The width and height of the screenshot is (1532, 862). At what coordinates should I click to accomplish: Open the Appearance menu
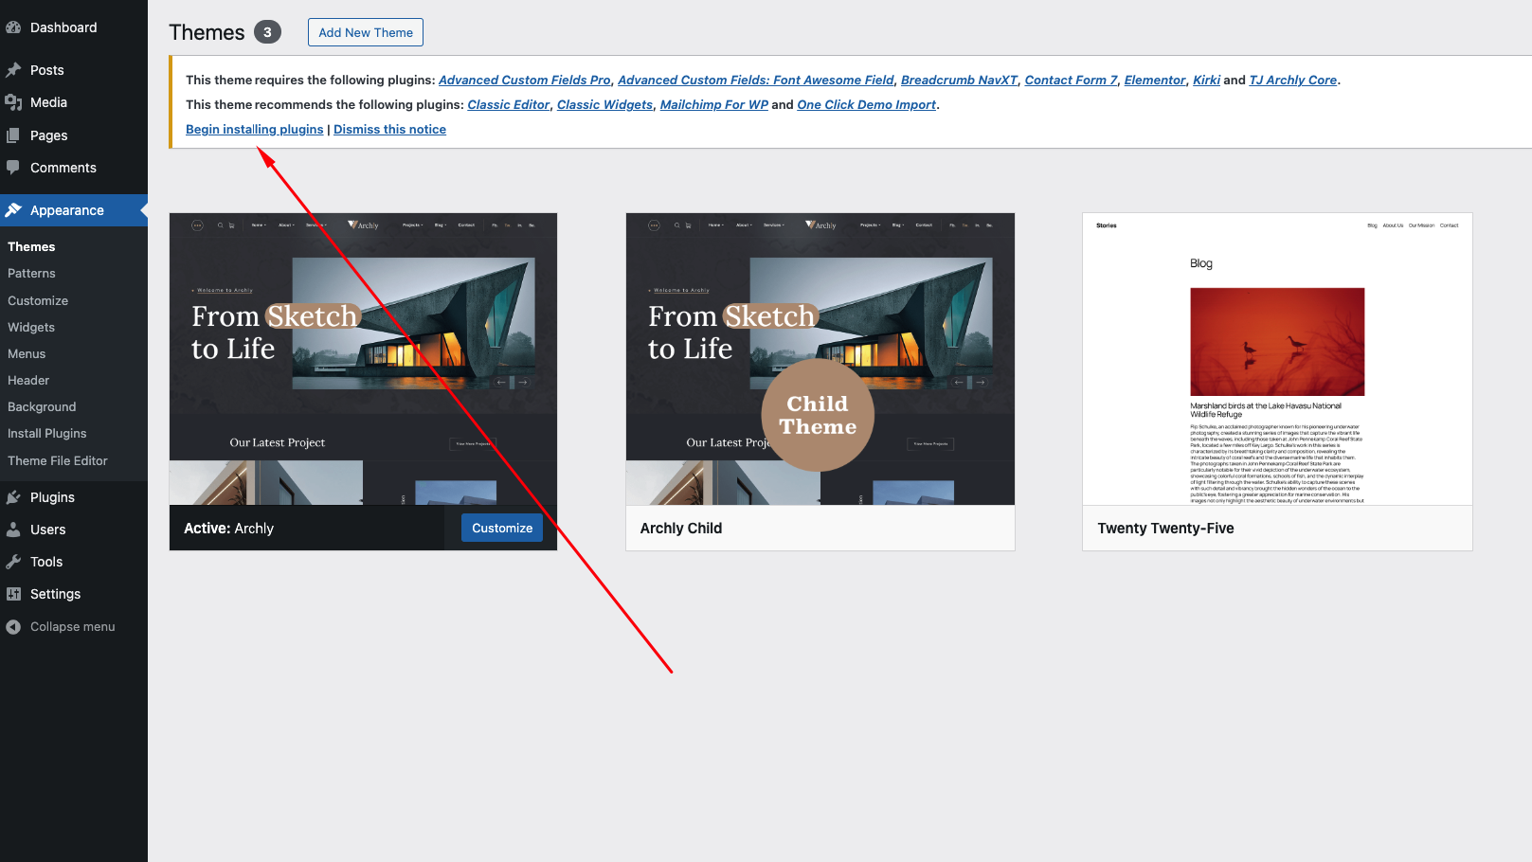(x=74, y=210)
